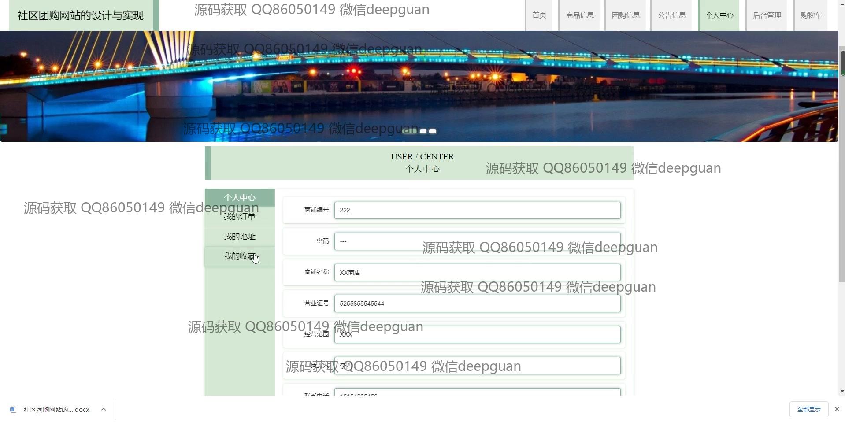The height and width of the screenshot is (422, 845).
Task: Click 我的收藏 sidebar item
Action: click(x=239, y=256)
